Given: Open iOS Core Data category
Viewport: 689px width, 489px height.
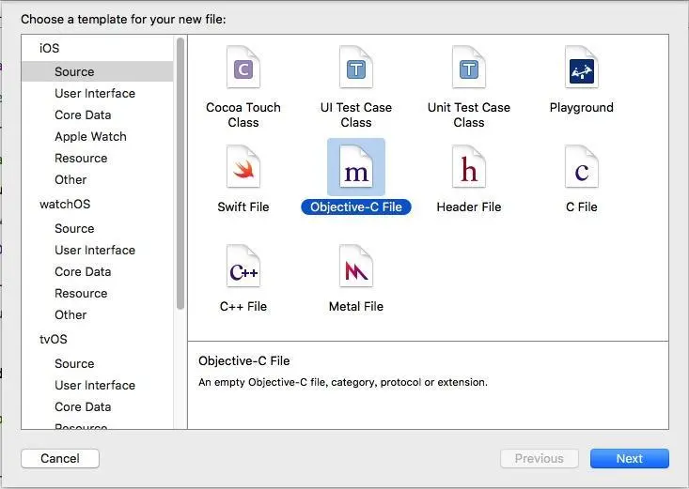Looking at the screenshot, I should (x=83, y=115).
